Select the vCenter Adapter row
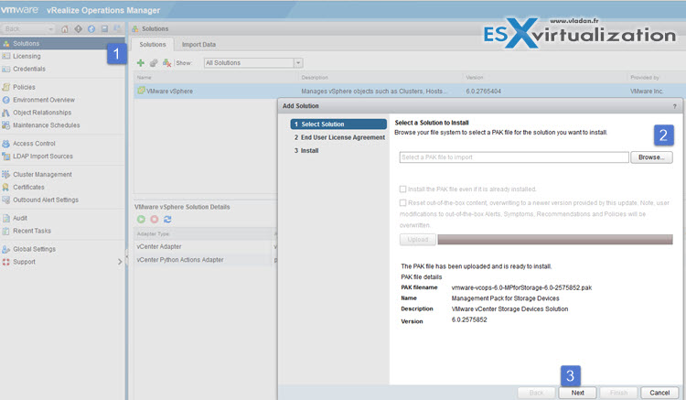This screenshot has width=686, height=400. click(206, 247)
